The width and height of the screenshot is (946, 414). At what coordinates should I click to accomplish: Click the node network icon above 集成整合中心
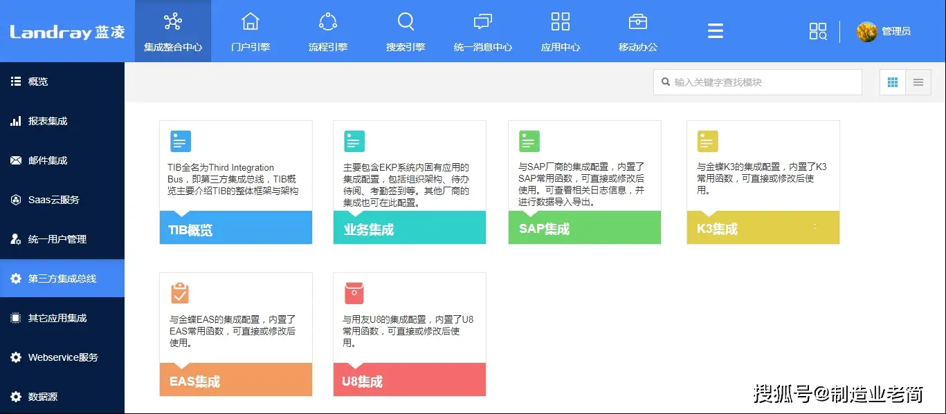173,21
